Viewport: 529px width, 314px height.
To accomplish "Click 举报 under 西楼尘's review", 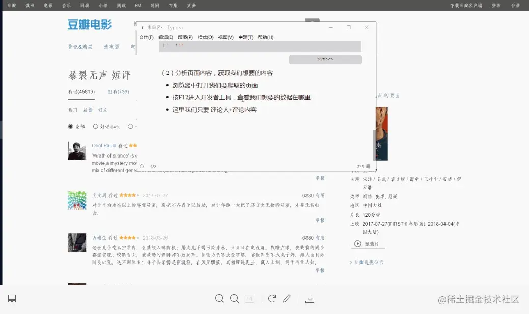I will coord(320,270).
